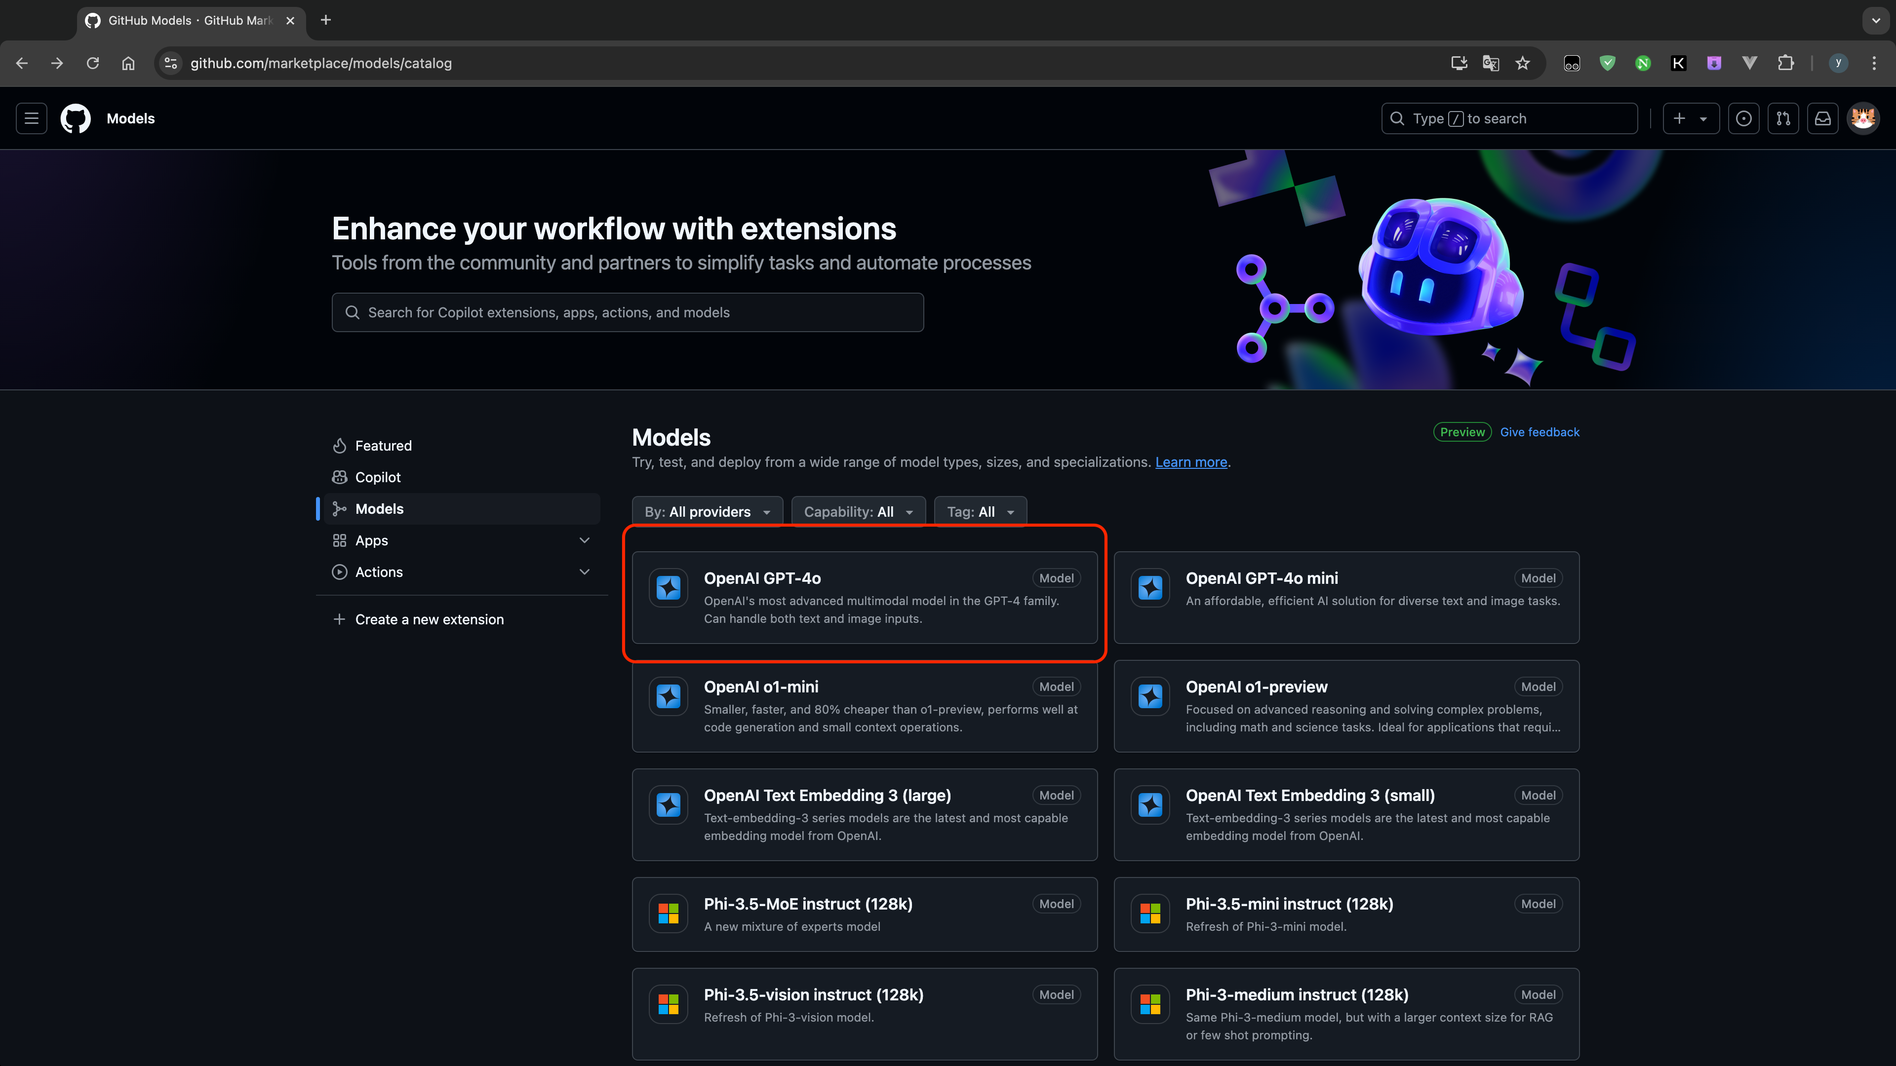Open the Capability All filter dropdown

(857, 511)
